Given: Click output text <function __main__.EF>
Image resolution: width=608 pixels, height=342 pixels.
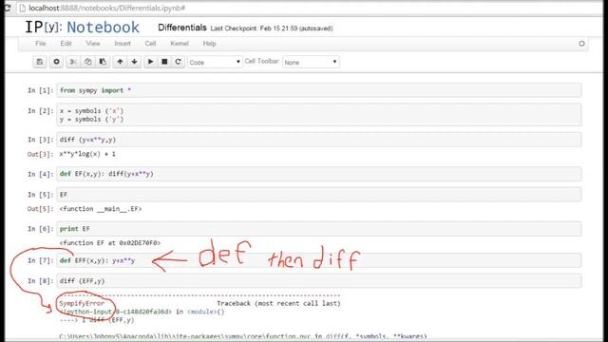Looking at the screenshot, I should [101, 209].
